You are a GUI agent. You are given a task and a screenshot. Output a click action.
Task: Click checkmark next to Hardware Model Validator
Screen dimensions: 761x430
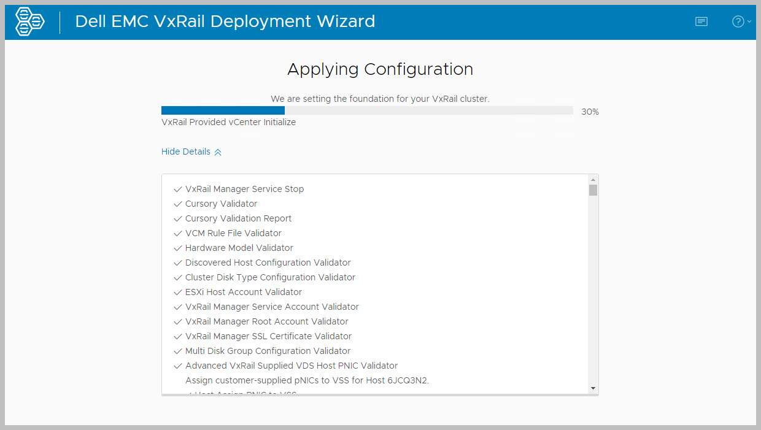click(177, 248)
